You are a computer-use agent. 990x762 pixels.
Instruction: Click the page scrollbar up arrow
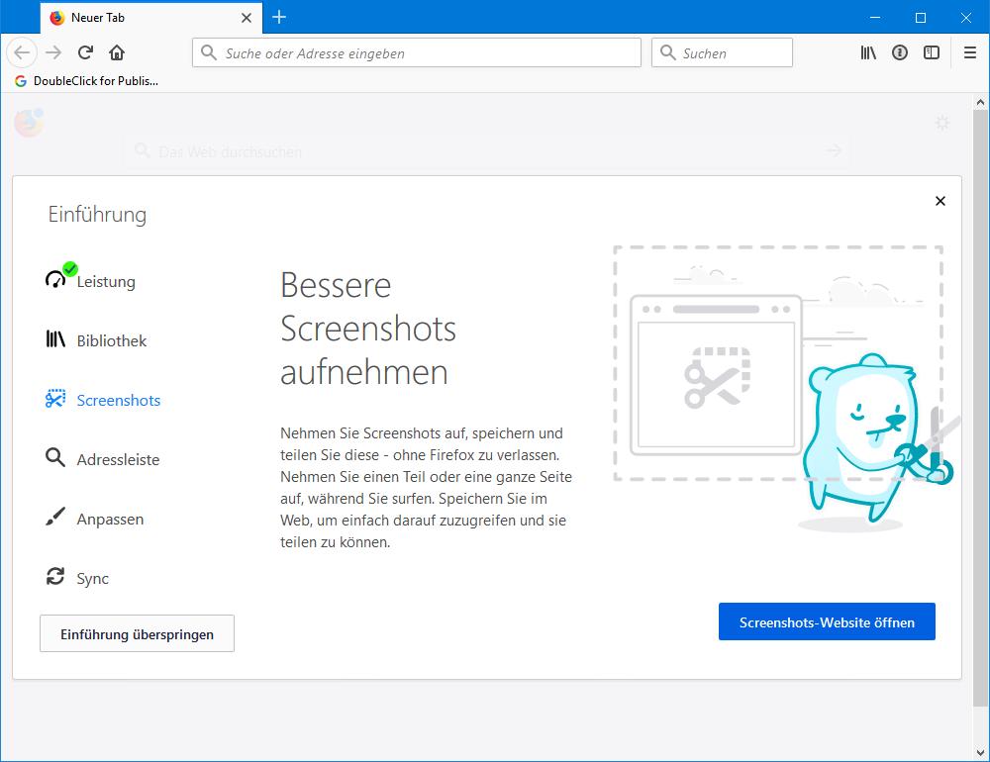tap(980, 102)
